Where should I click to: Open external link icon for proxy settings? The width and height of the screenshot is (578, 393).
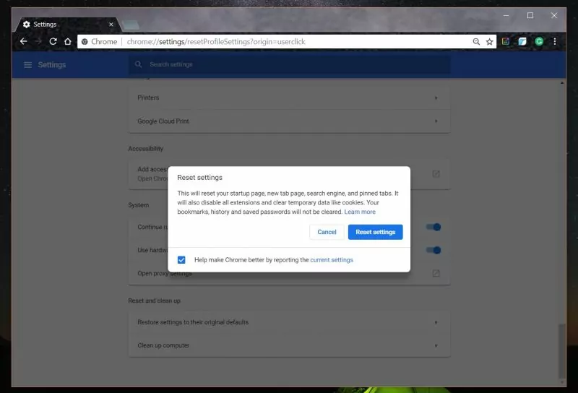436,273
